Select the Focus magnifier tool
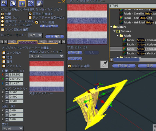This screenshot has width=156, height=131. 4,3
